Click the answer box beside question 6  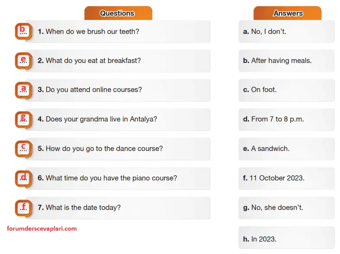click(x=23, y=178)
